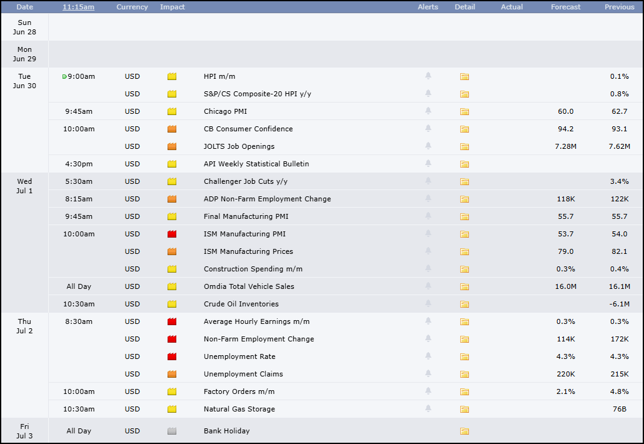
Task: Open detail folder for Crude Oil Inventories
Action: [x=465, y=304]
